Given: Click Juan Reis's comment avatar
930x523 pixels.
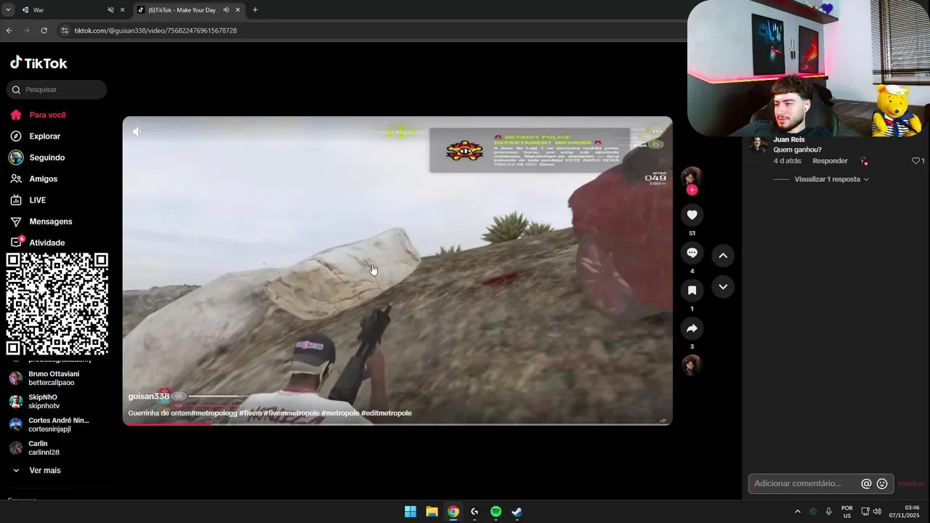Looking at the screenshot, I should (x=758, y=144).
